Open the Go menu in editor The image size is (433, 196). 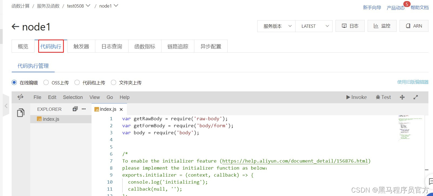click(110, 97)
